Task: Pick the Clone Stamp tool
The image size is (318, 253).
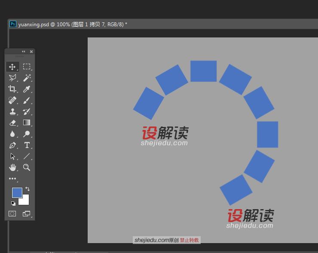Action: point(12,111)
